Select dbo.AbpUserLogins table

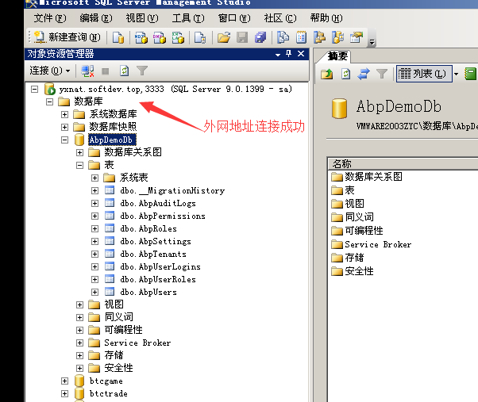coord(160,267)
